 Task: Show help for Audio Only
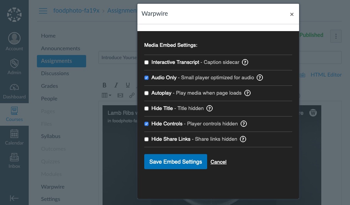pyautogui.click(x=260, y=78)
